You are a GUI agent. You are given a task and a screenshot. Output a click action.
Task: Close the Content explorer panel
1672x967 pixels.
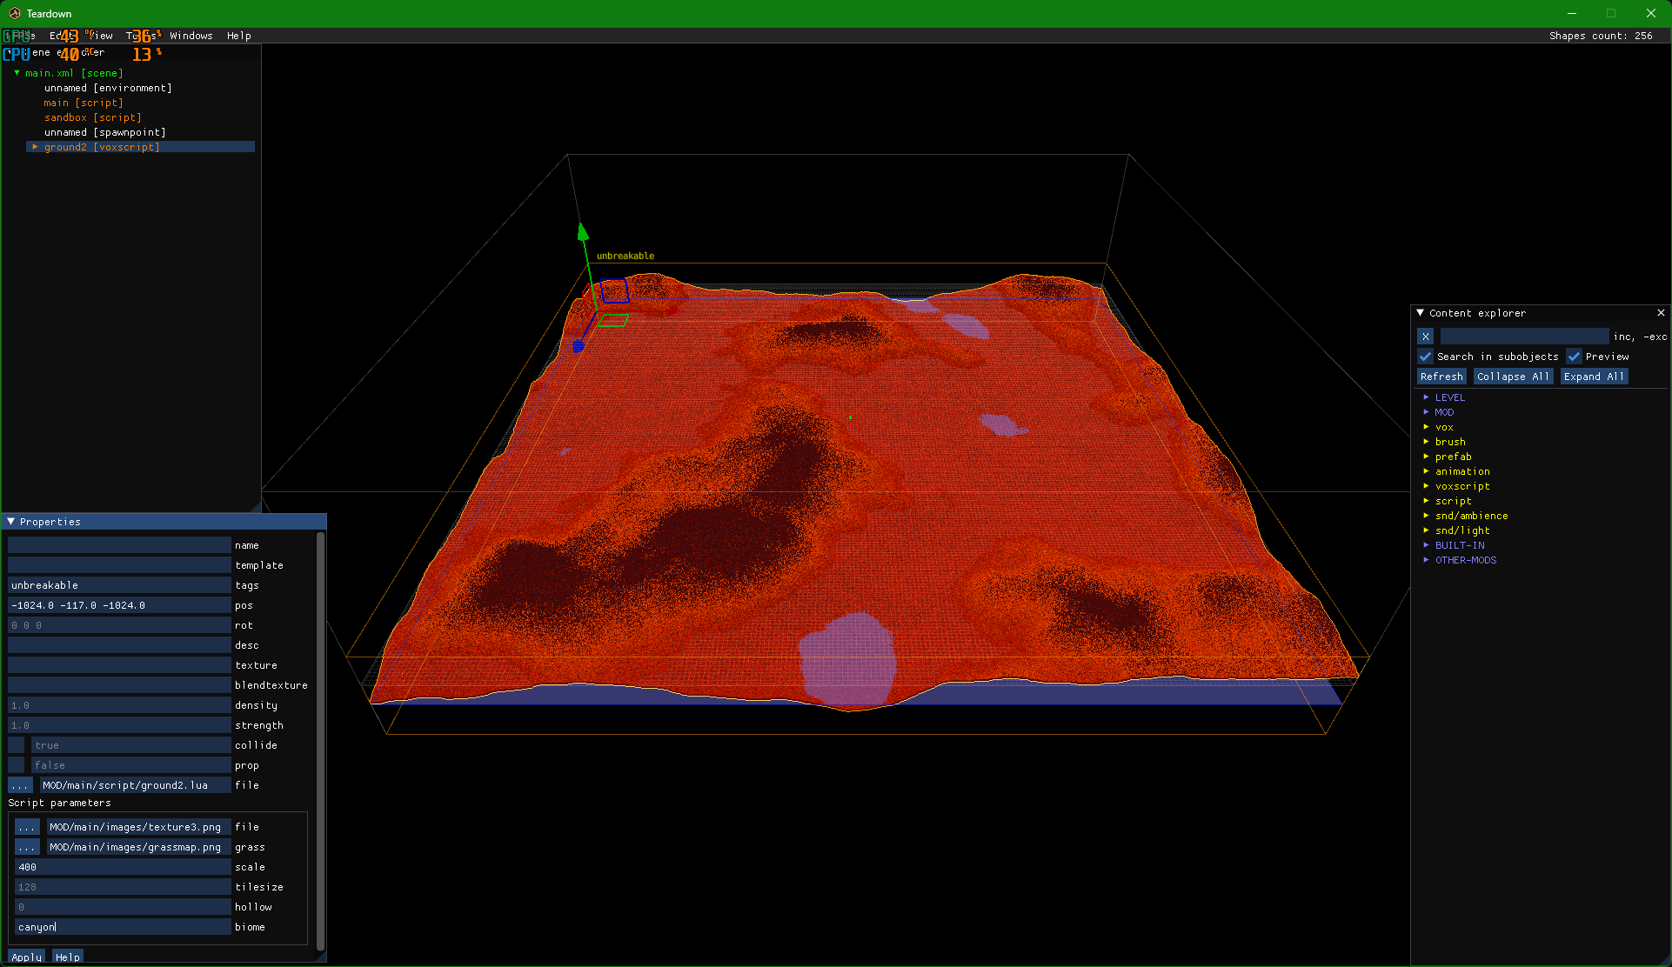point(1661,313)
